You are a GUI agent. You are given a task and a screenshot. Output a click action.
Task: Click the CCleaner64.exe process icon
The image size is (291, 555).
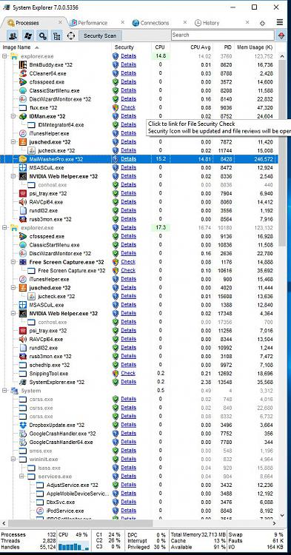point(23,73)
